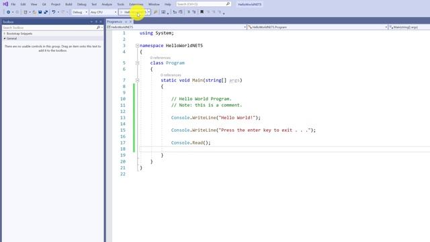Close the Program.cs tab
This screenshot has height=242, width=430.
(x=130, y=22)
